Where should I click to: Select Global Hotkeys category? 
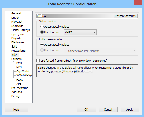click(x=21, y=30)
